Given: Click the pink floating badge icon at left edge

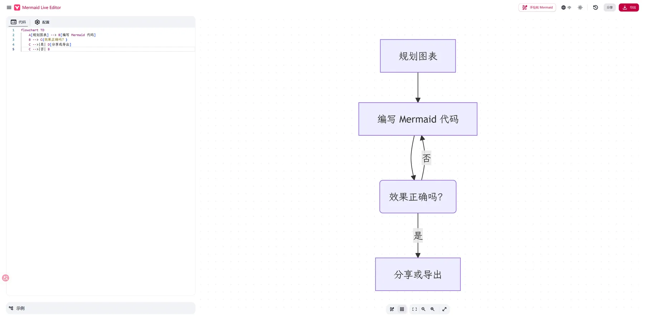Looking at the screenshot, I should point(5,278).
